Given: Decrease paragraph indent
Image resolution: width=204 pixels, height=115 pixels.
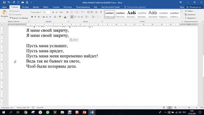Looking at the screenshot, I should click(88, 12).
